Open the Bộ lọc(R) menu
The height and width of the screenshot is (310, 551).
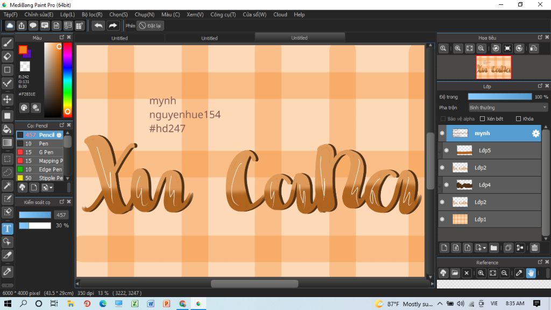tap(91, 15)
